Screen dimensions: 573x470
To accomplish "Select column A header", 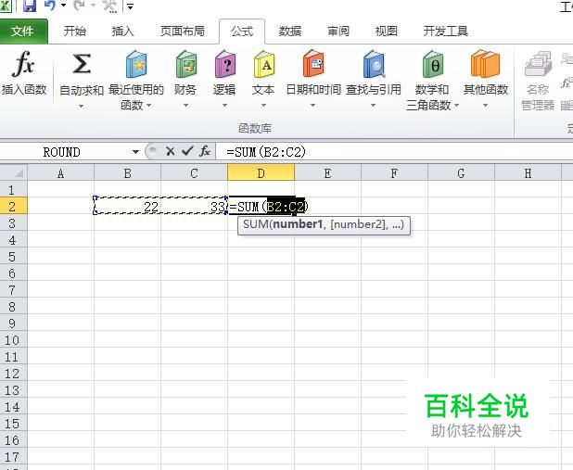I will tap(60, 172).
